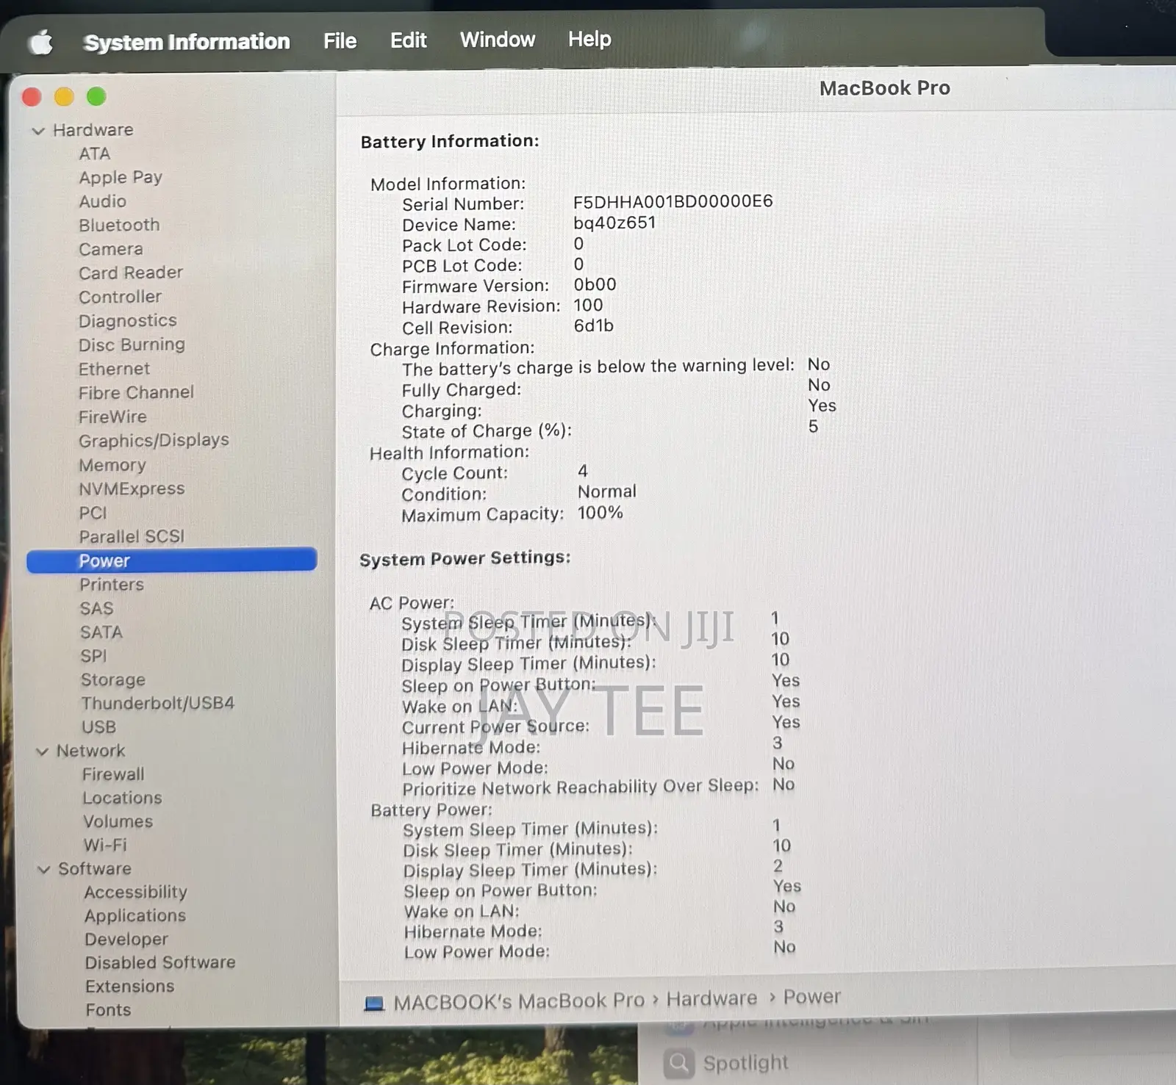
Task: Select NVMExpress in the sidebar
Action: point(132,489)
